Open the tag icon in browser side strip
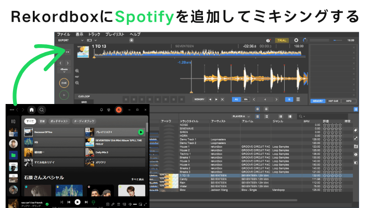 355,130
